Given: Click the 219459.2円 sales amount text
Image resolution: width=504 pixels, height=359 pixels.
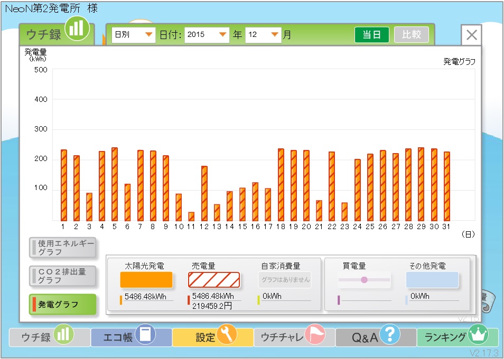Looking at the screenshot, I should (x=212, y=306).
